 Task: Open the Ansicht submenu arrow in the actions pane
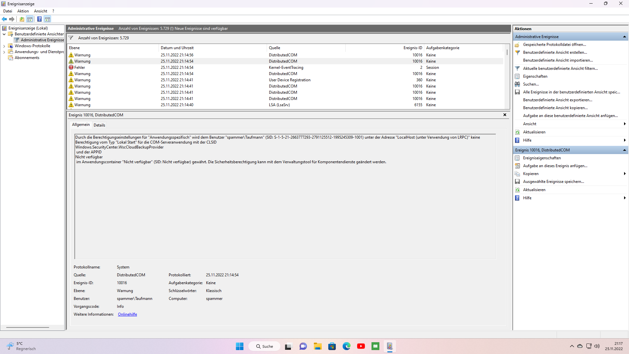tap(624, 124)
